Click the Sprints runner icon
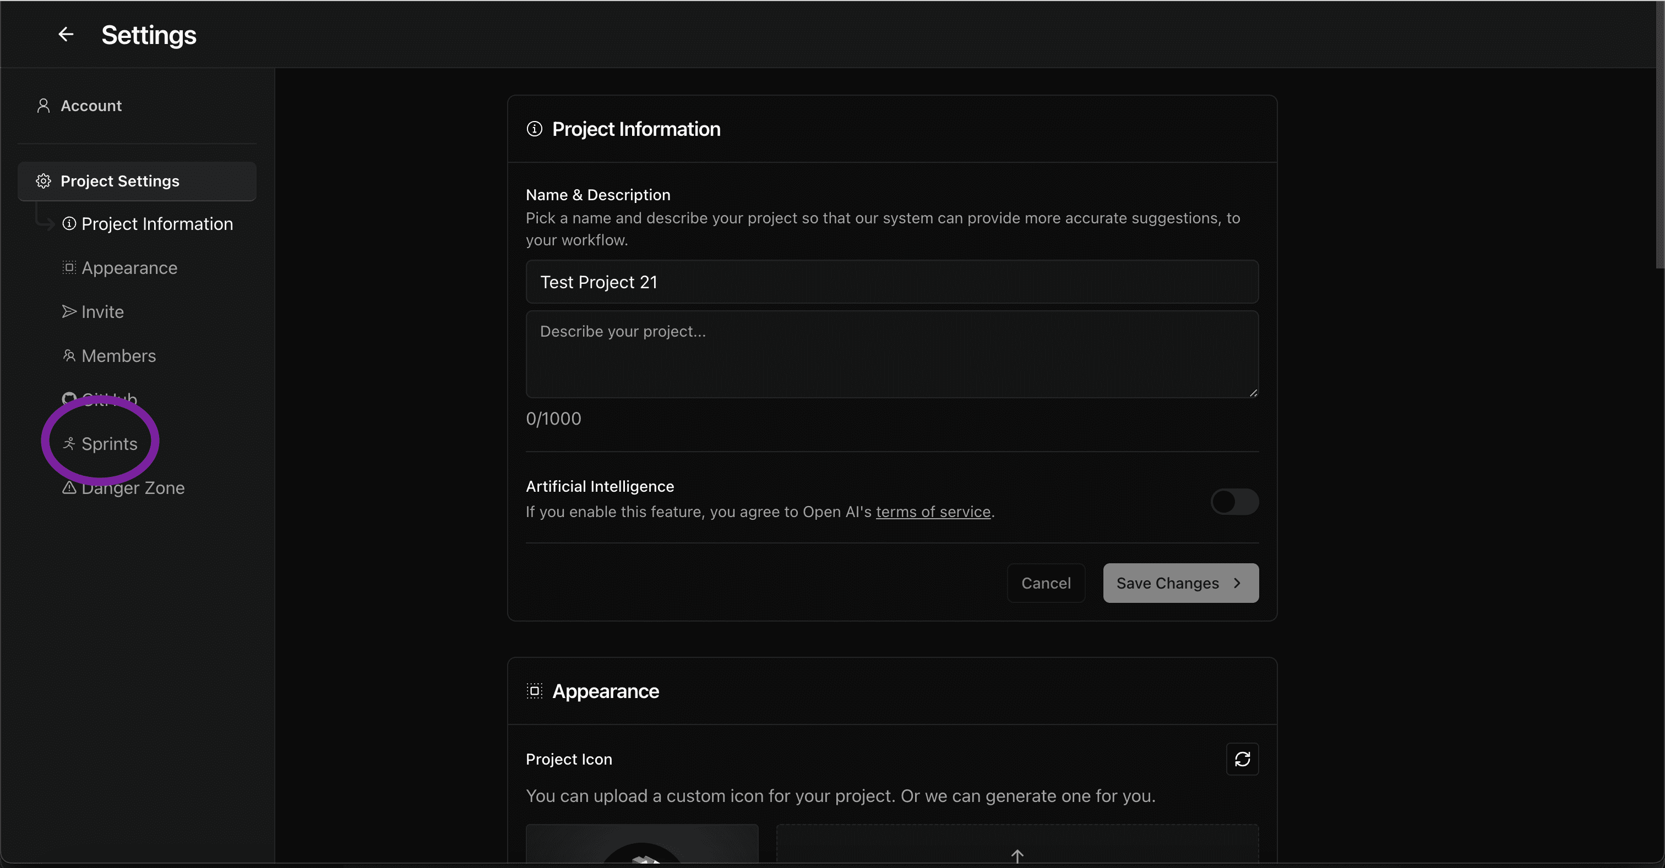 click(x=68, y=444)
